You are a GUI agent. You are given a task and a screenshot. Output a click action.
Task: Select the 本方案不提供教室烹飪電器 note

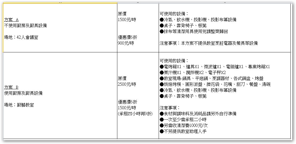click(x=209, y=43)
